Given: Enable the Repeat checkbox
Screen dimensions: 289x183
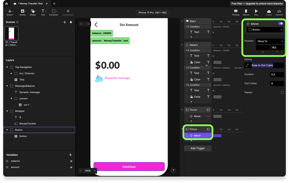Looking at the screenshot, I should point(282,92).
